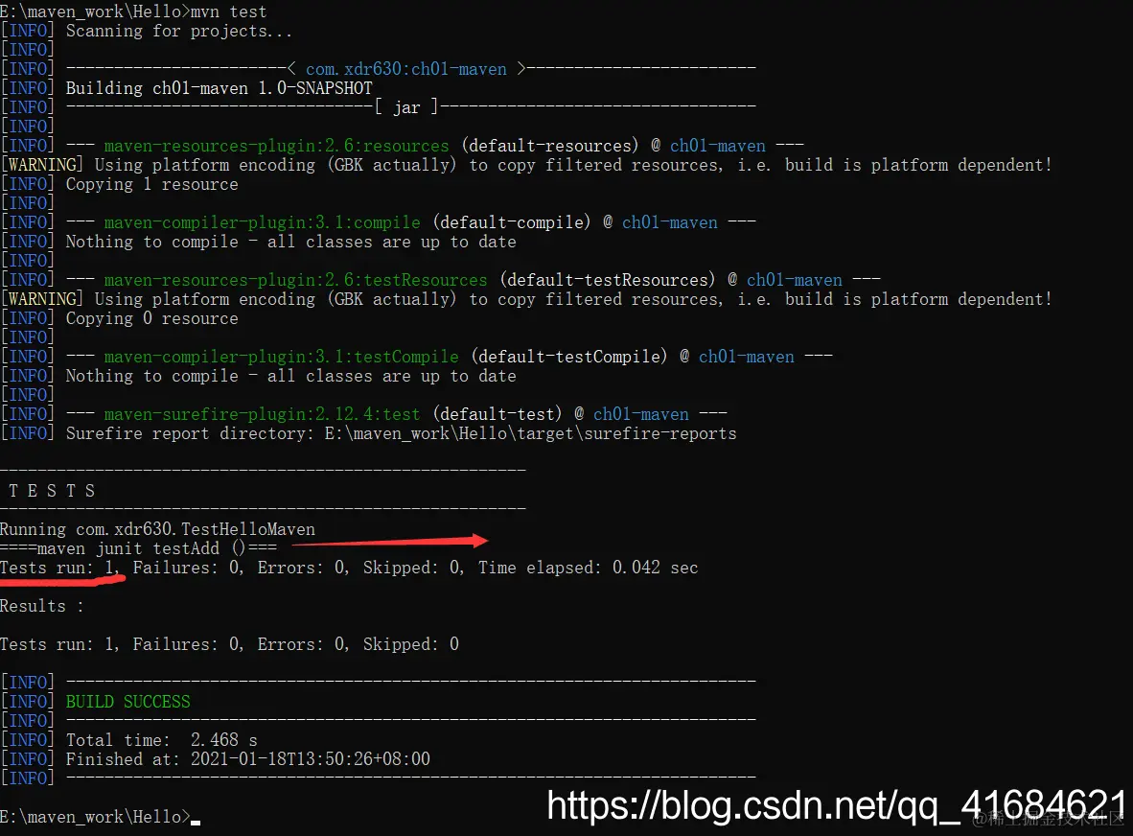Click first '[WARNING]' platform encoding tag
Image resolution: width=1133 pixels, height=836 pixels.
pyautogui.click(x=42, y=165)
